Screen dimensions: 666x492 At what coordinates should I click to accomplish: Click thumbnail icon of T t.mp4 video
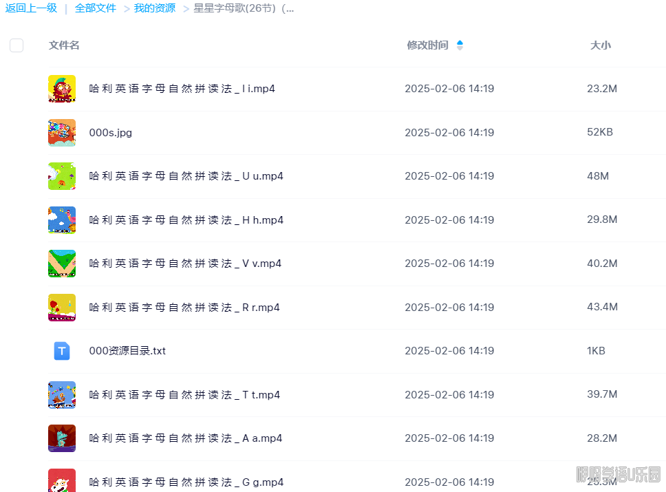pyautogui.click(x=62, y=395)
